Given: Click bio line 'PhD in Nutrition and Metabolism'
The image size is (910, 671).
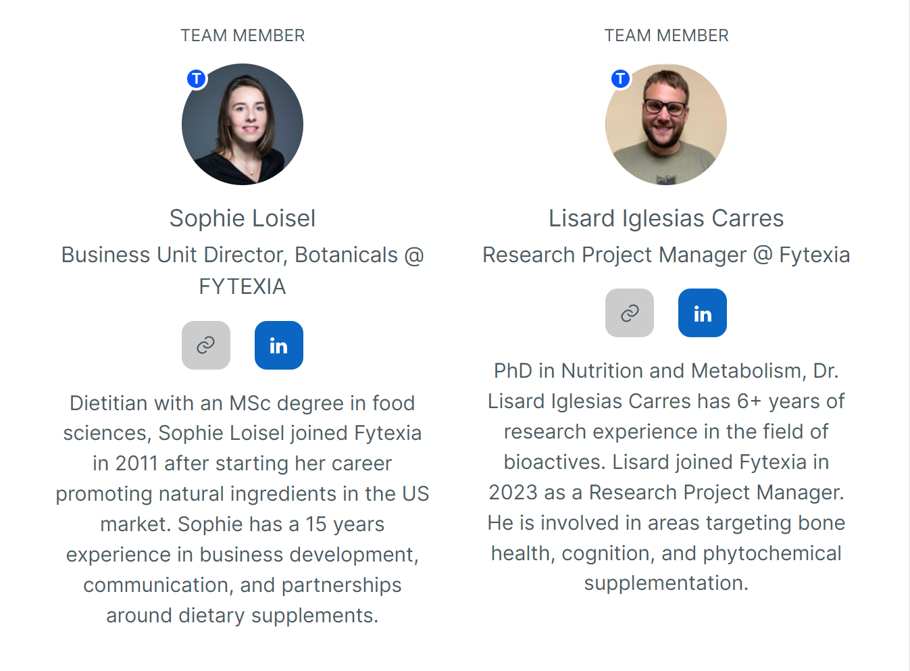Looking at the screenshot, I should (666, 371).
